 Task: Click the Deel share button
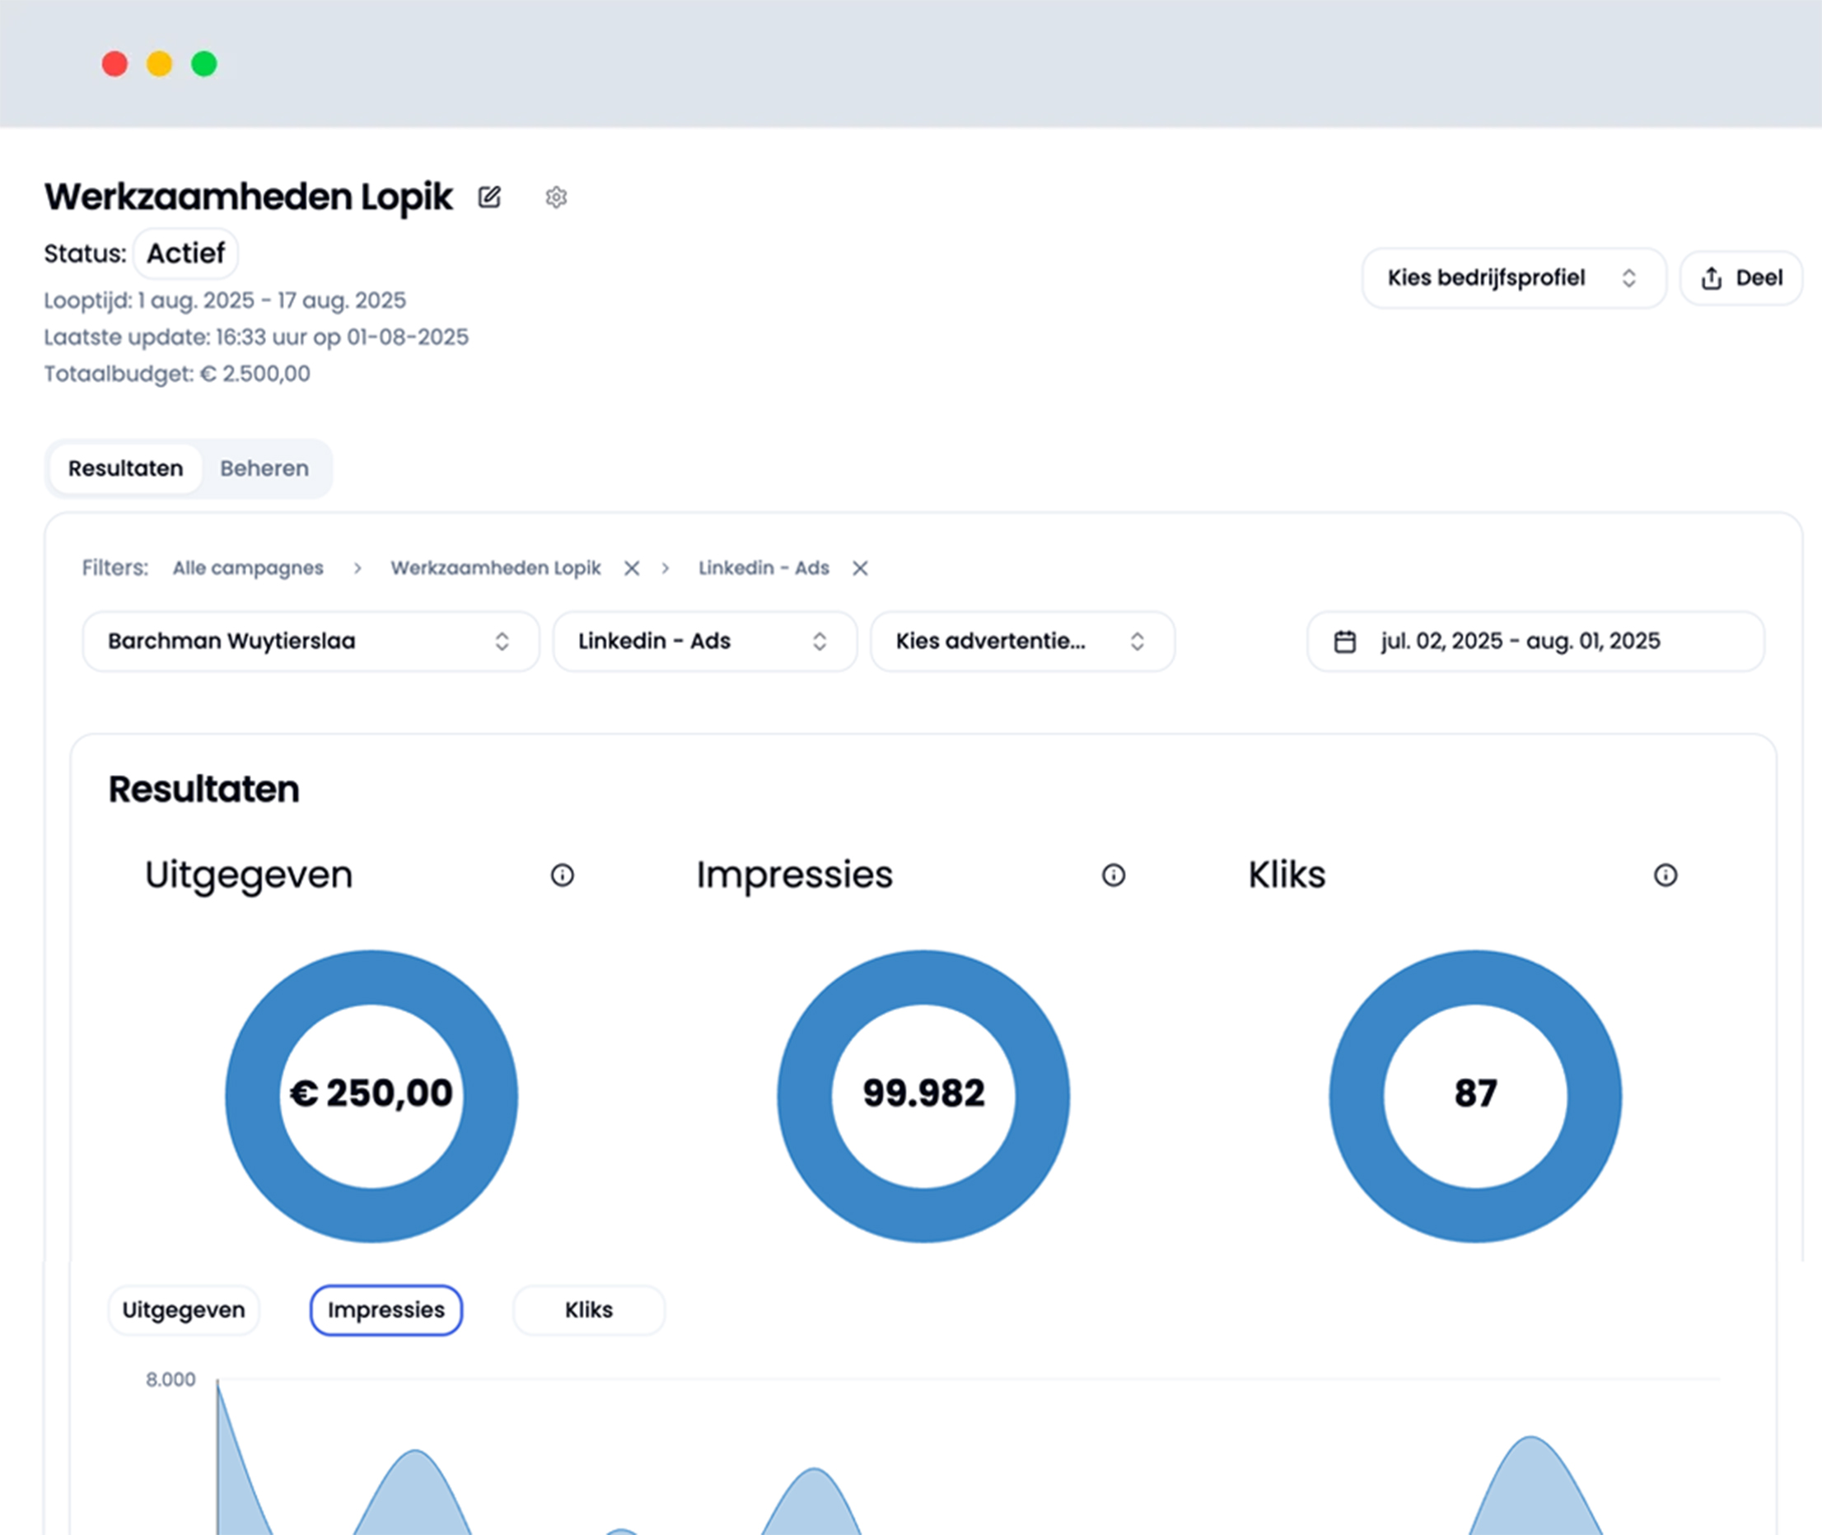1741,278
